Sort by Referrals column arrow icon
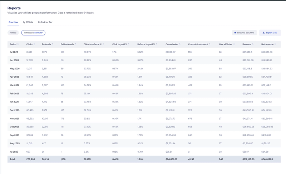The image size is (286, 174). tap(53, 44)
